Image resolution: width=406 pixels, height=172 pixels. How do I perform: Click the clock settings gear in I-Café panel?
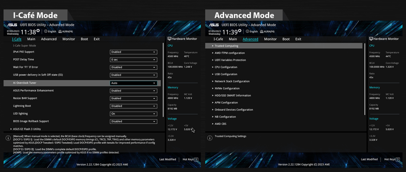pyautogui.click(x=38, y=31)
